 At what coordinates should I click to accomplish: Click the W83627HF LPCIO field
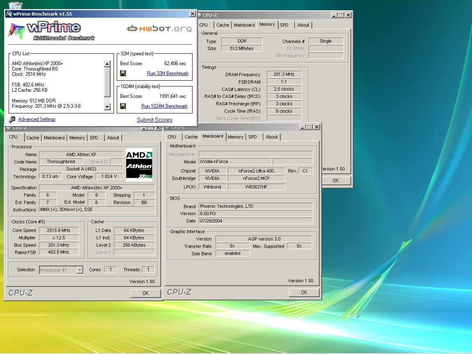pos(256,187)
